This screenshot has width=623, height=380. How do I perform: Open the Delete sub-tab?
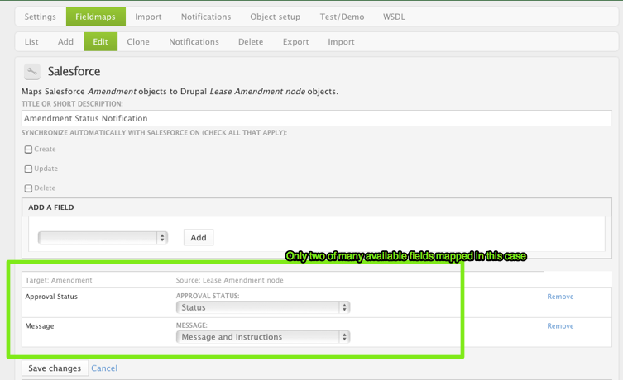point(251,41)
